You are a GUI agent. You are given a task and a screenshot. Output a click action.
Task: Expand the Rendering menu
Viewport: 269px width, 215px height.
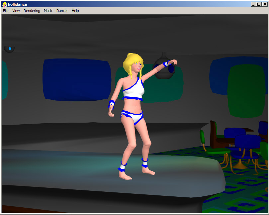(32, 11)
